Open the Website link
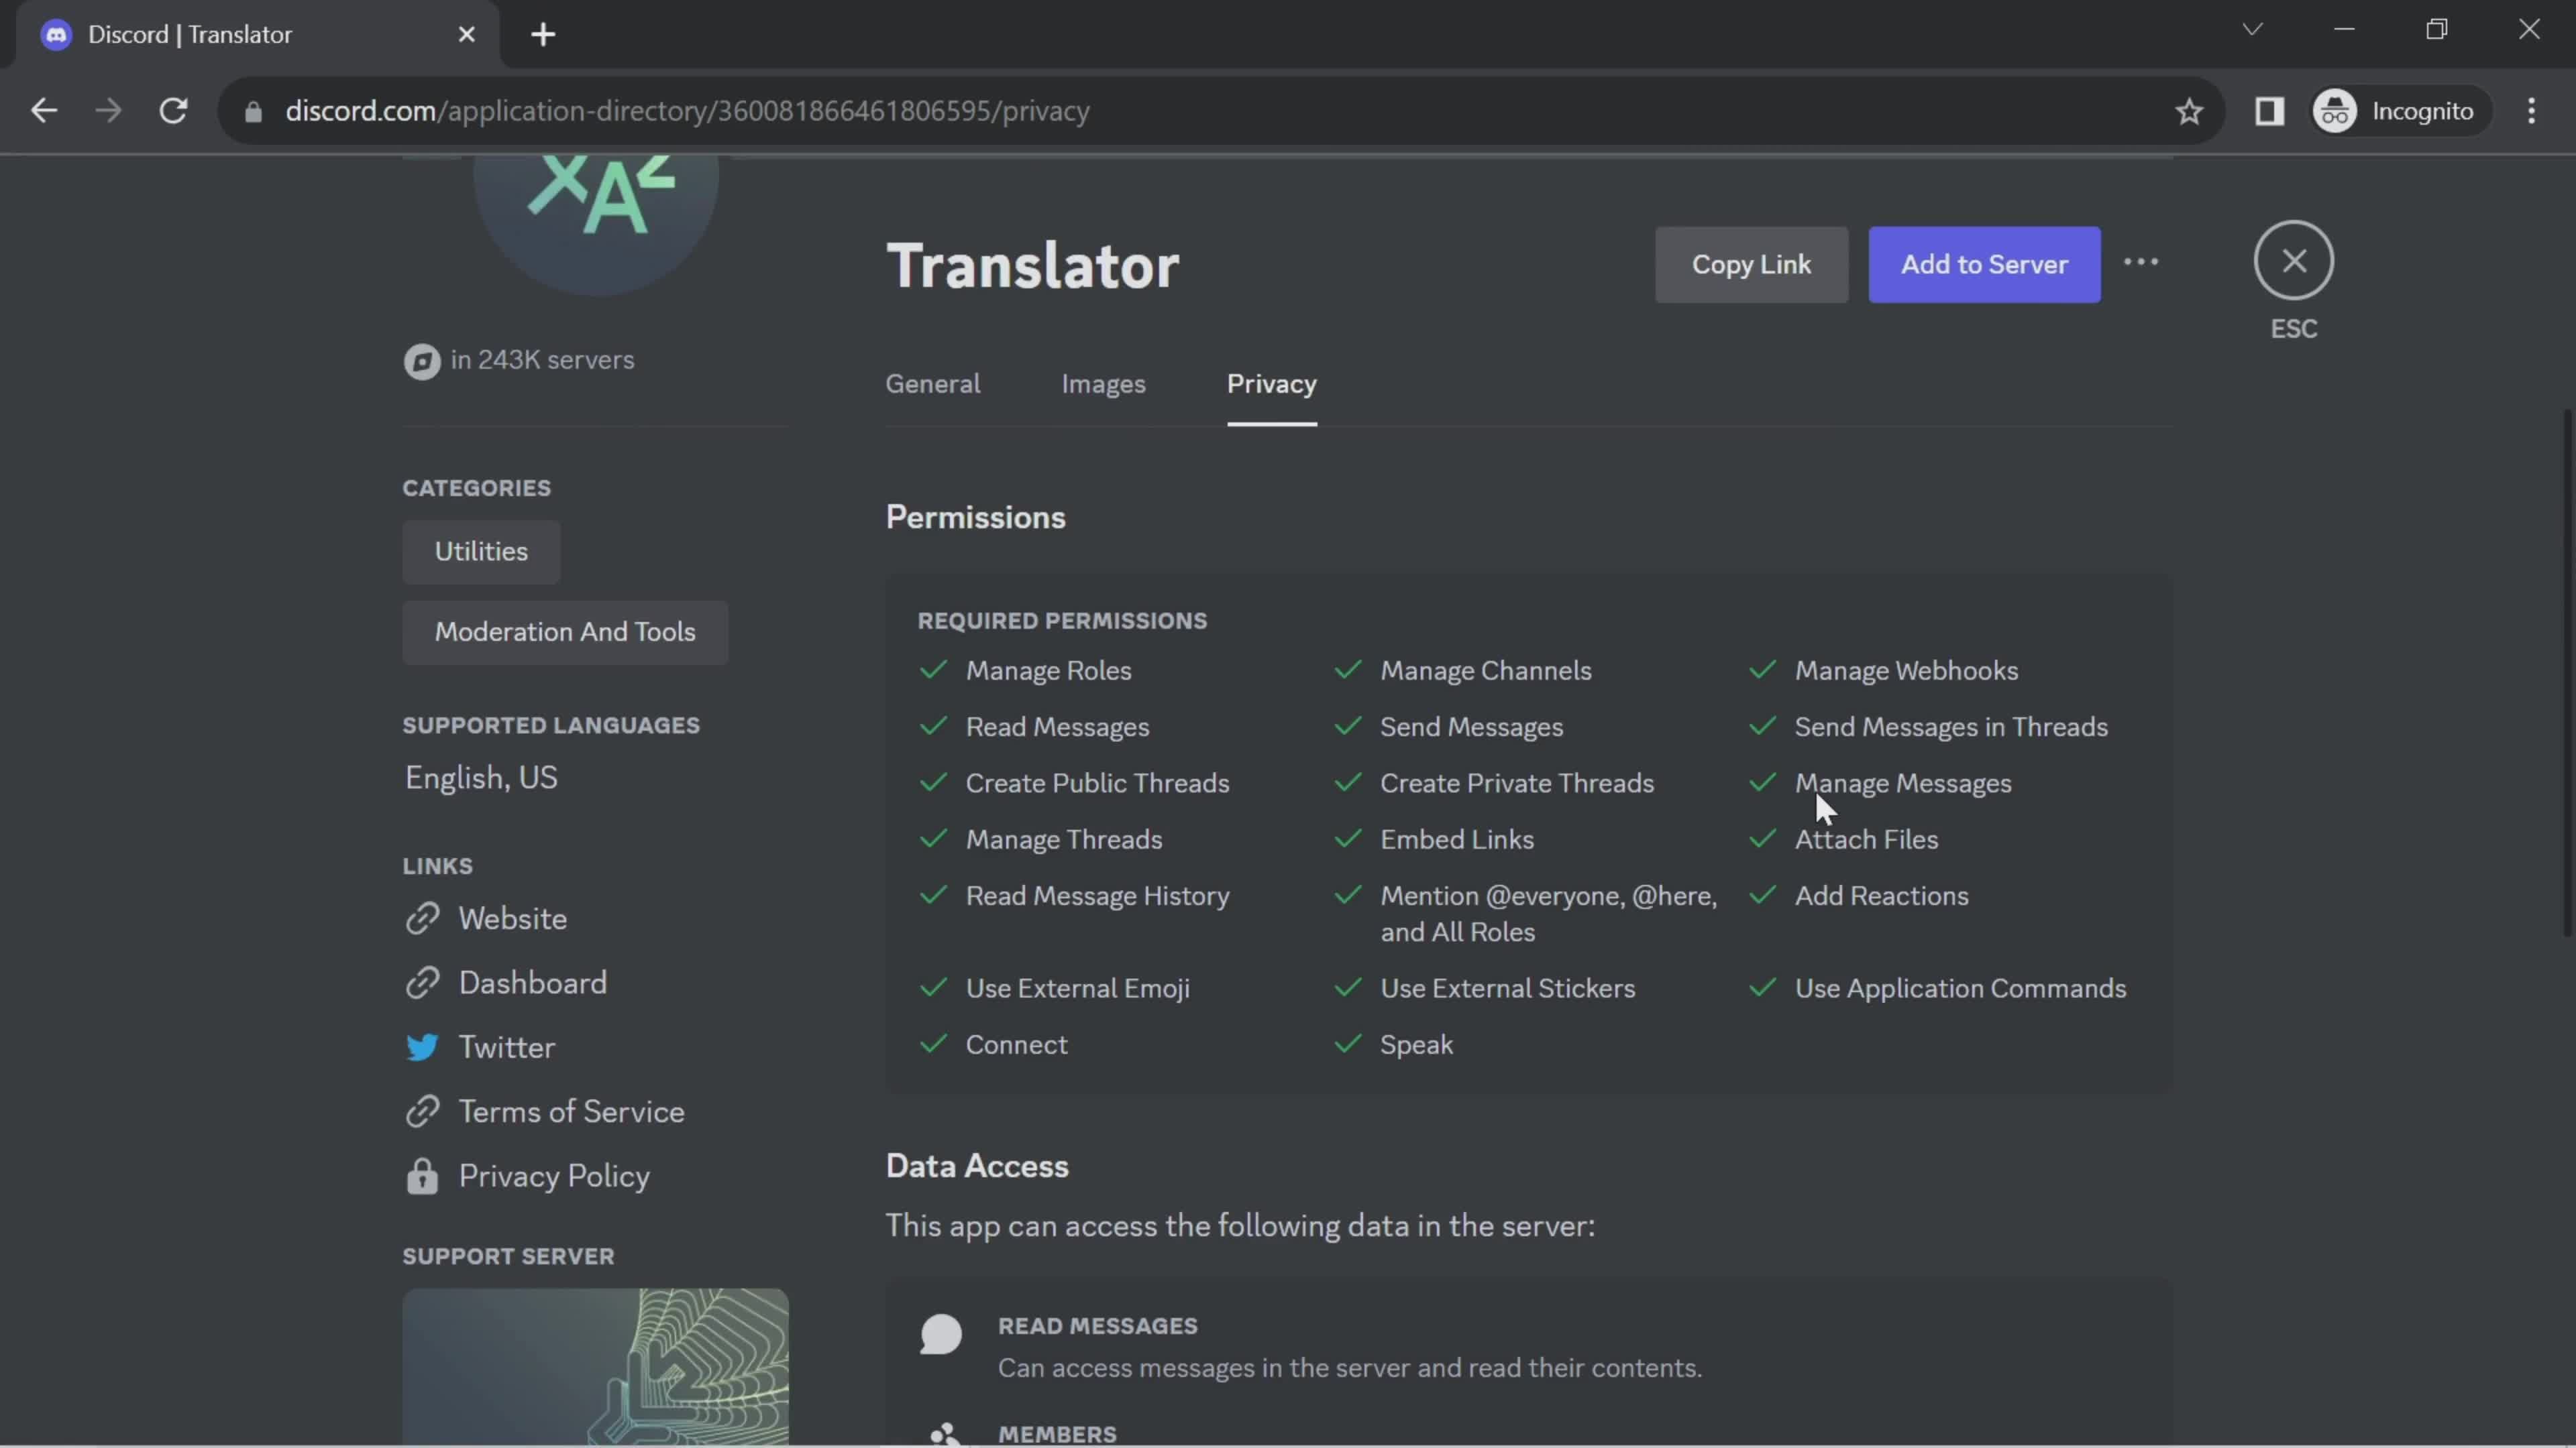 [x=512, y=918]
